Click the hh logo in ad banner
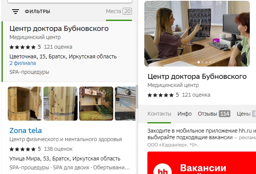 click(163, 170)
